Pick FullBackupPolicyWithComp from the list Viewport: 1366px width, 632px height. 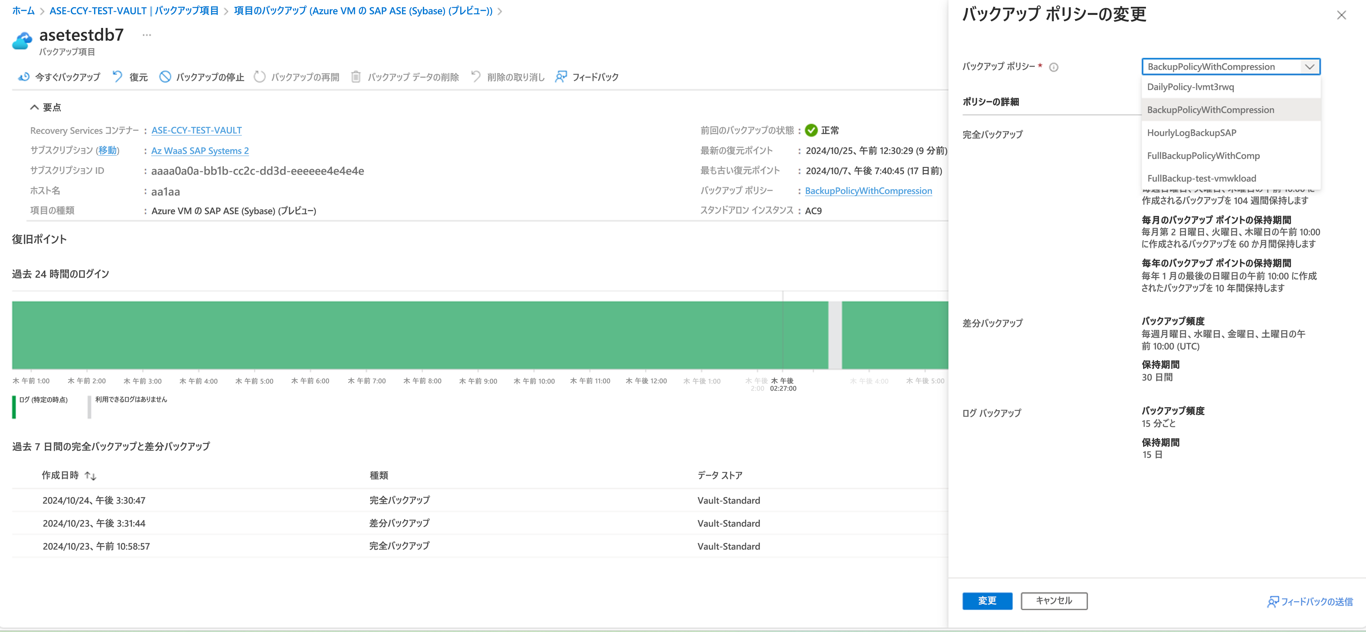(x=1203, y=156)
